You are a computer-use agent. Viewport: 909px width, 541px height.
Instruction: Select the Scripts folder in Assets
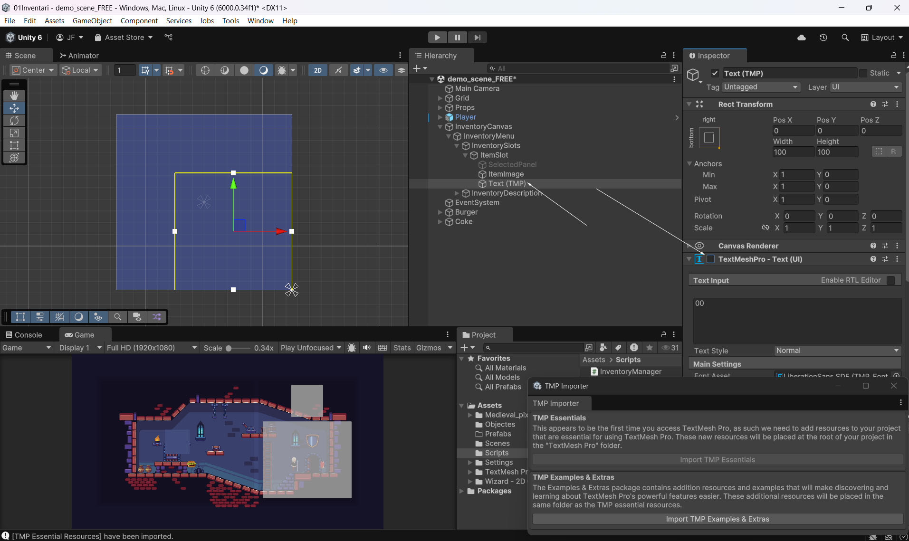pyautogui.click(x=497, y=453)
